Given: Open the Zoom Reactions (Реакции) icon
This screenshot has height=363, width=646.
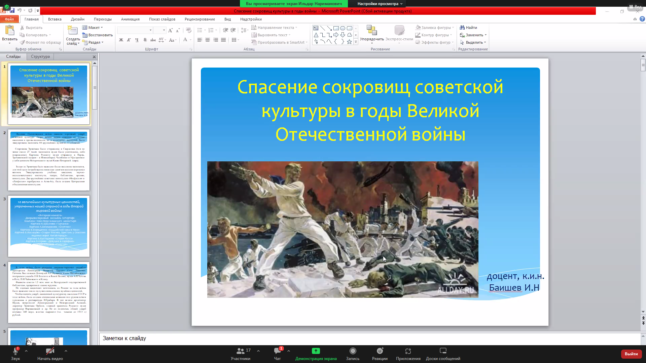Looking at the screenshot, I should pos(380,351).
